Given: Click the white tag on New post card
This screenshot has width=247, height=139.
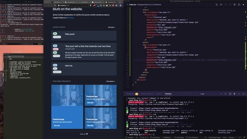Looking at the screenshot, I should [57, 37].
